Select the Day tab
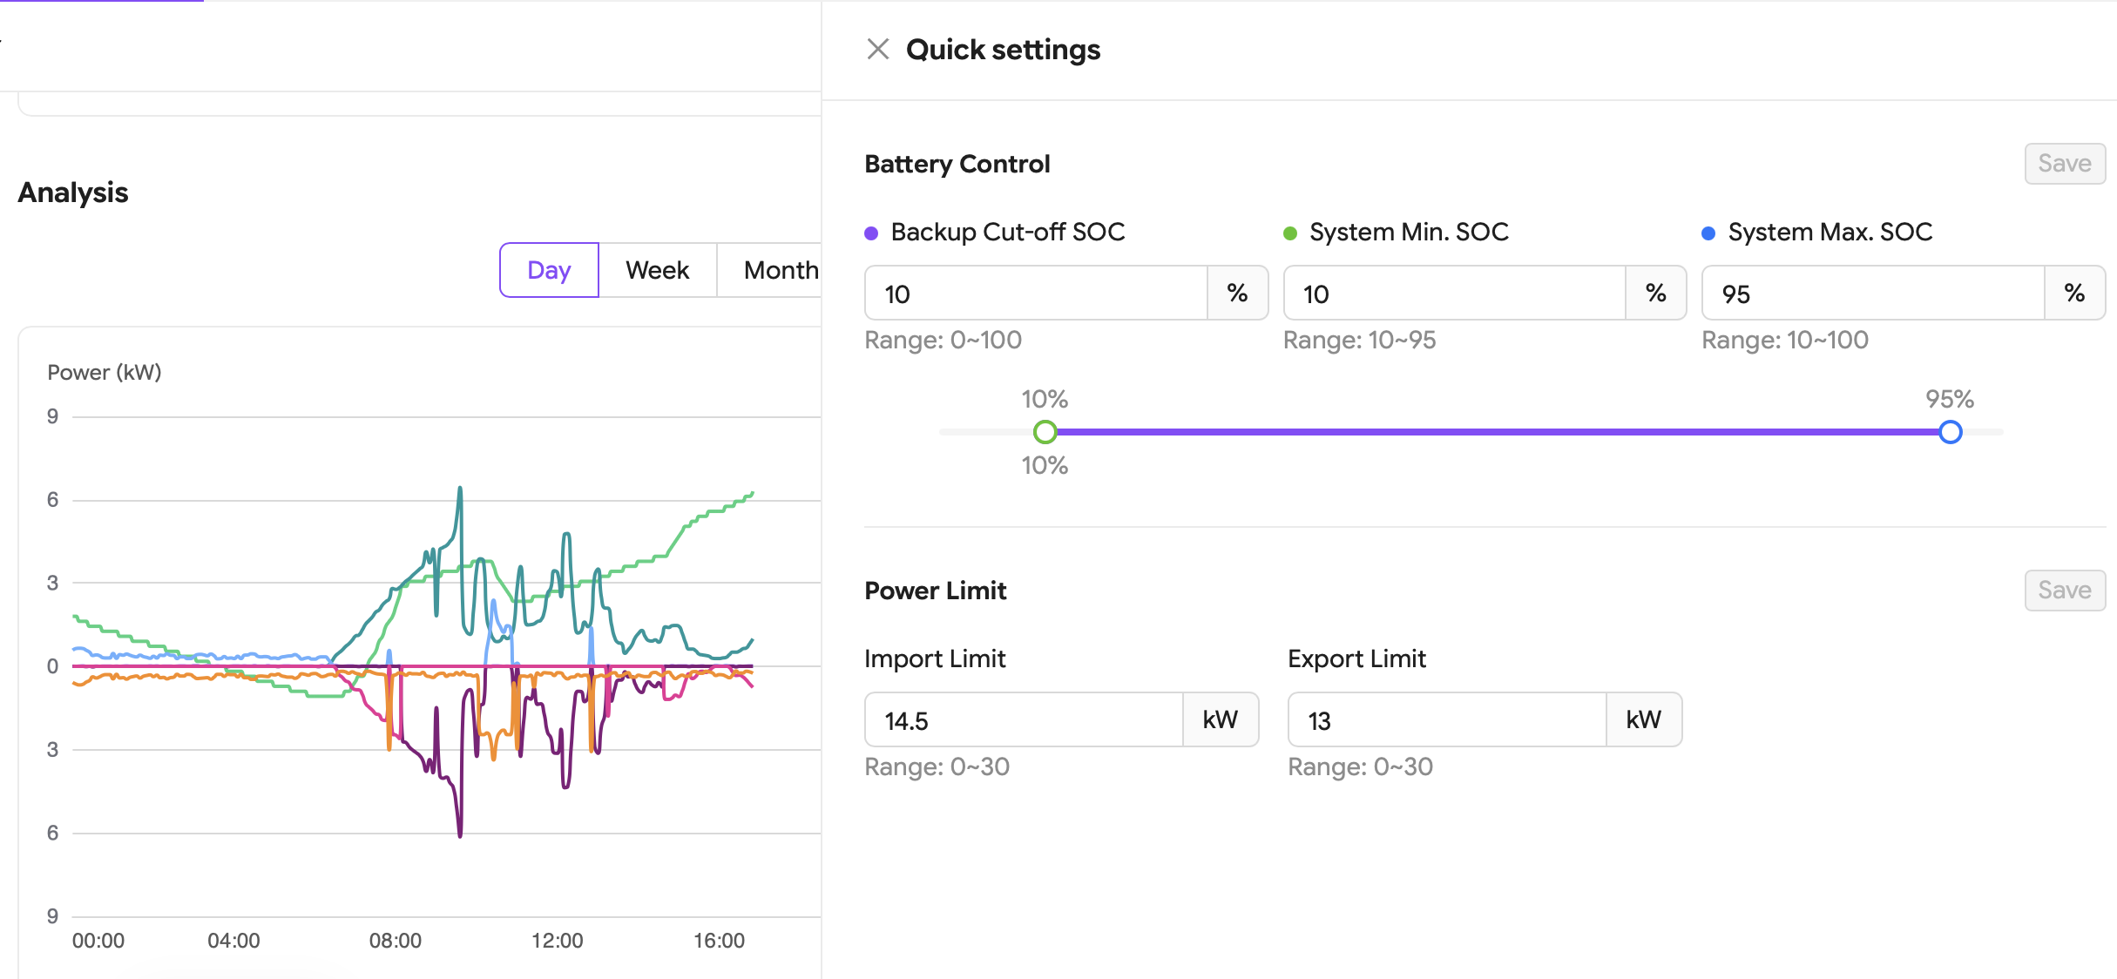Image resolution: width=2117 pixels, height=979 pixels. coord(549,270)
